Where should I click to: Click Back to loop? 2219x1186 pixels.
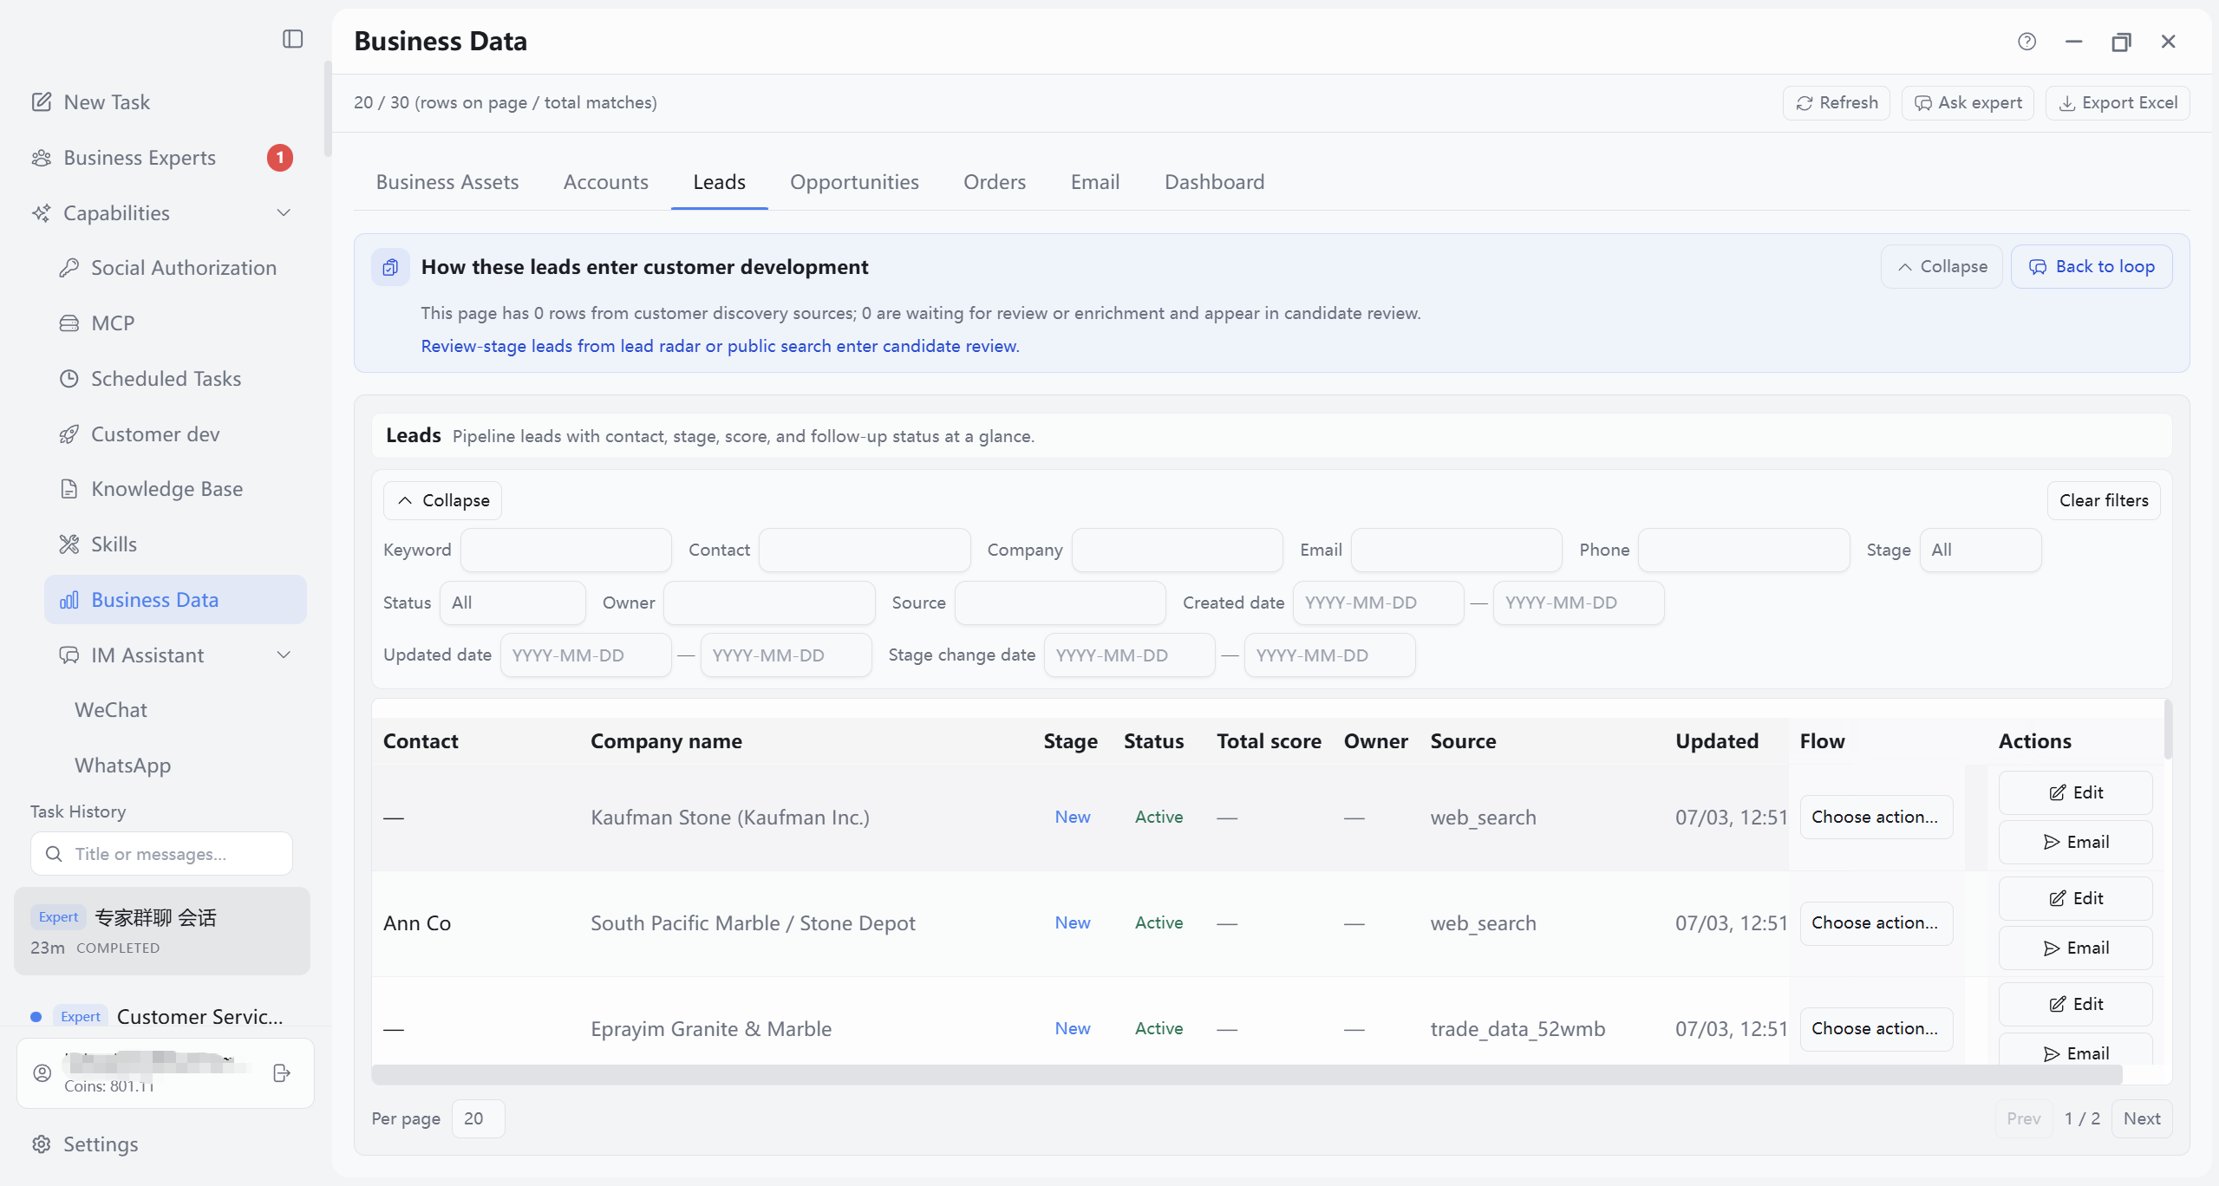[x=2092, y=267]
